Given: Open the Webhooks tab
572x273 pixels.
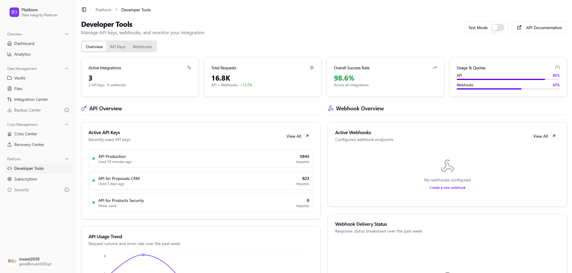Looking at the screenshot, I should [x=142, y=46].
